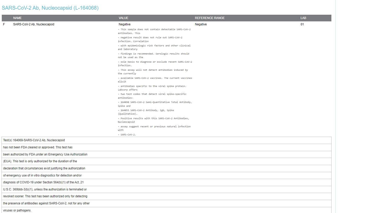Image resolution: width=367 pixels, height=213 pixels.
Task: Click the note 'two test codes that detect viral'
Action: coord(152,96)
